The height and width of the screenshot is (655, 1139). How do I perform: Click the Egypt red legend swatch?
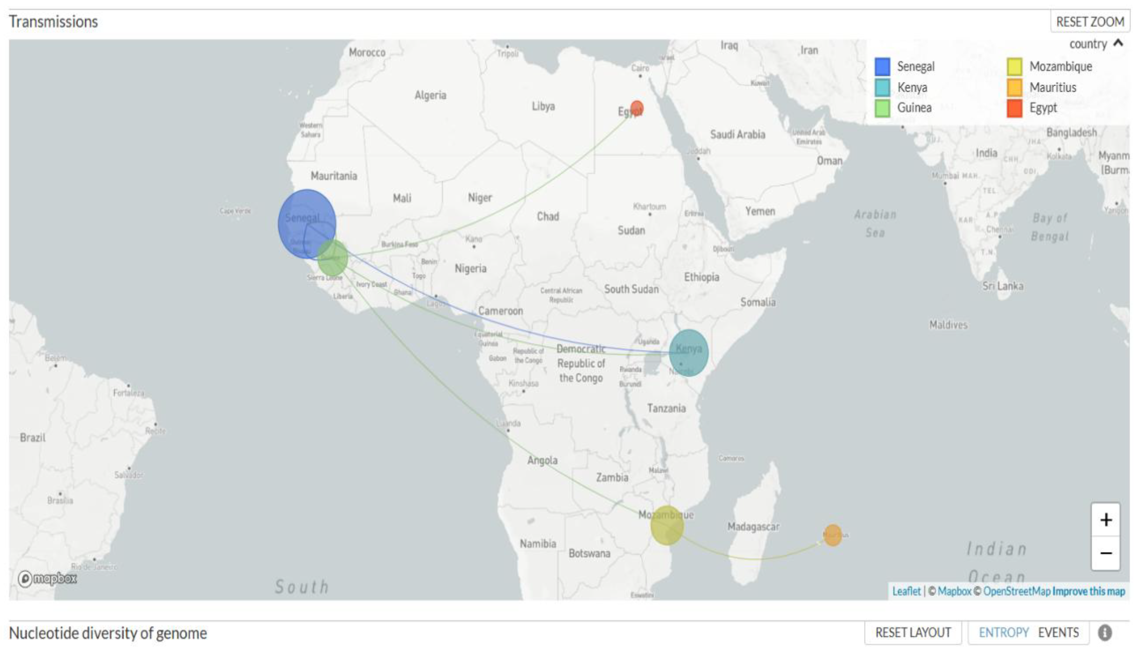(1014, 108)
